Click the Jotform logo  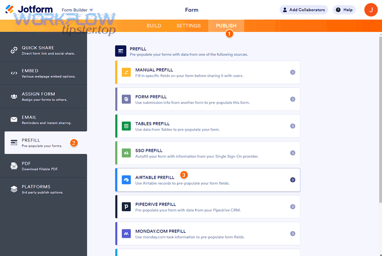26,8
